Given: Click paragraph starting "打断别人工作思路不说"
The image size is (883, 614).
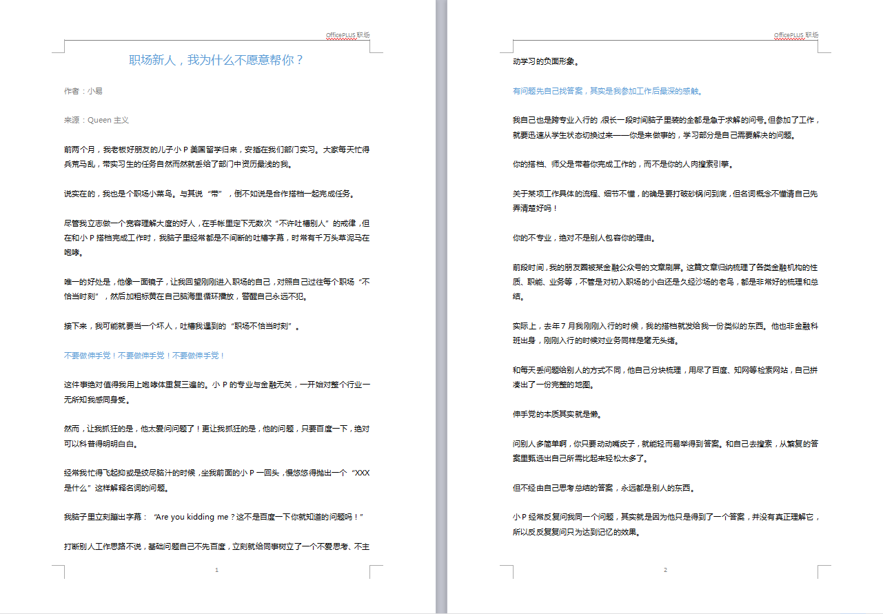Looking at the screenshot, I should [x=216, y=546].
